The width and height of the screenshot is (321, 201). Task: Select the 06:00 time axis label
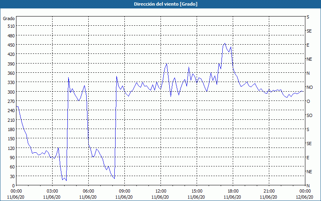point(88,191)
